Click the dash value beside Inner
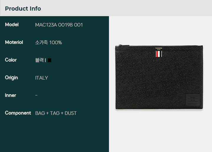The width and height of the screenshot is (212, 152). pyautogui.click(x=37, y=95)
